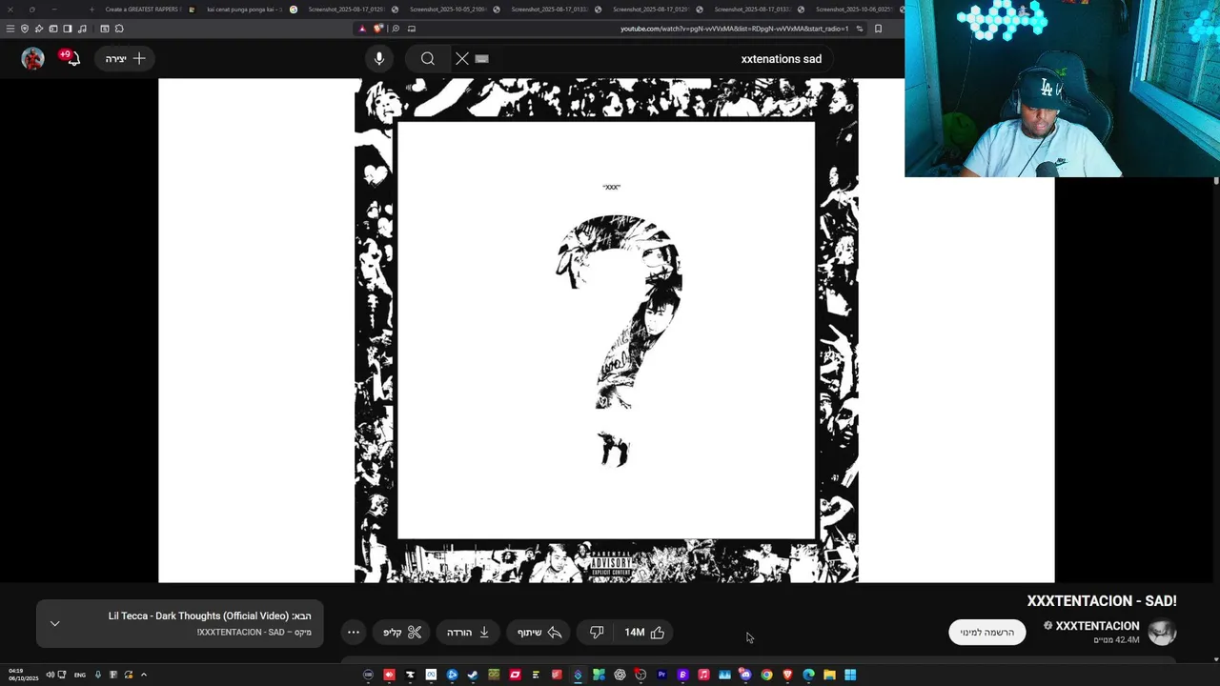
Task: Open Adobe Premiere Pro from the taskbar
Action: click(x=661, y=676)
